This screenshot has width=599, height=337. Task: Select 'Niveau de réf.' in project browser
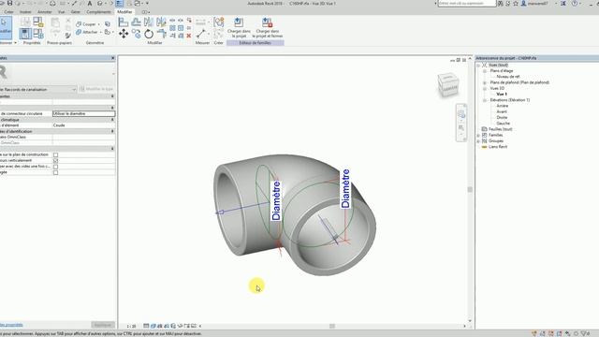tap(508, 77)
